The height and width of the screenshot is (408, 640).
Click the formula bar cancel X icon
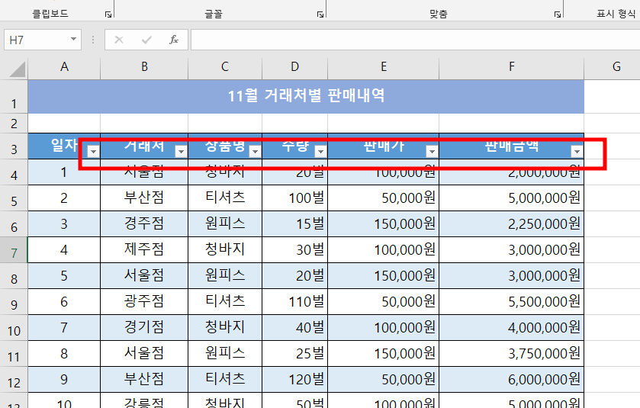coord(119,40)
